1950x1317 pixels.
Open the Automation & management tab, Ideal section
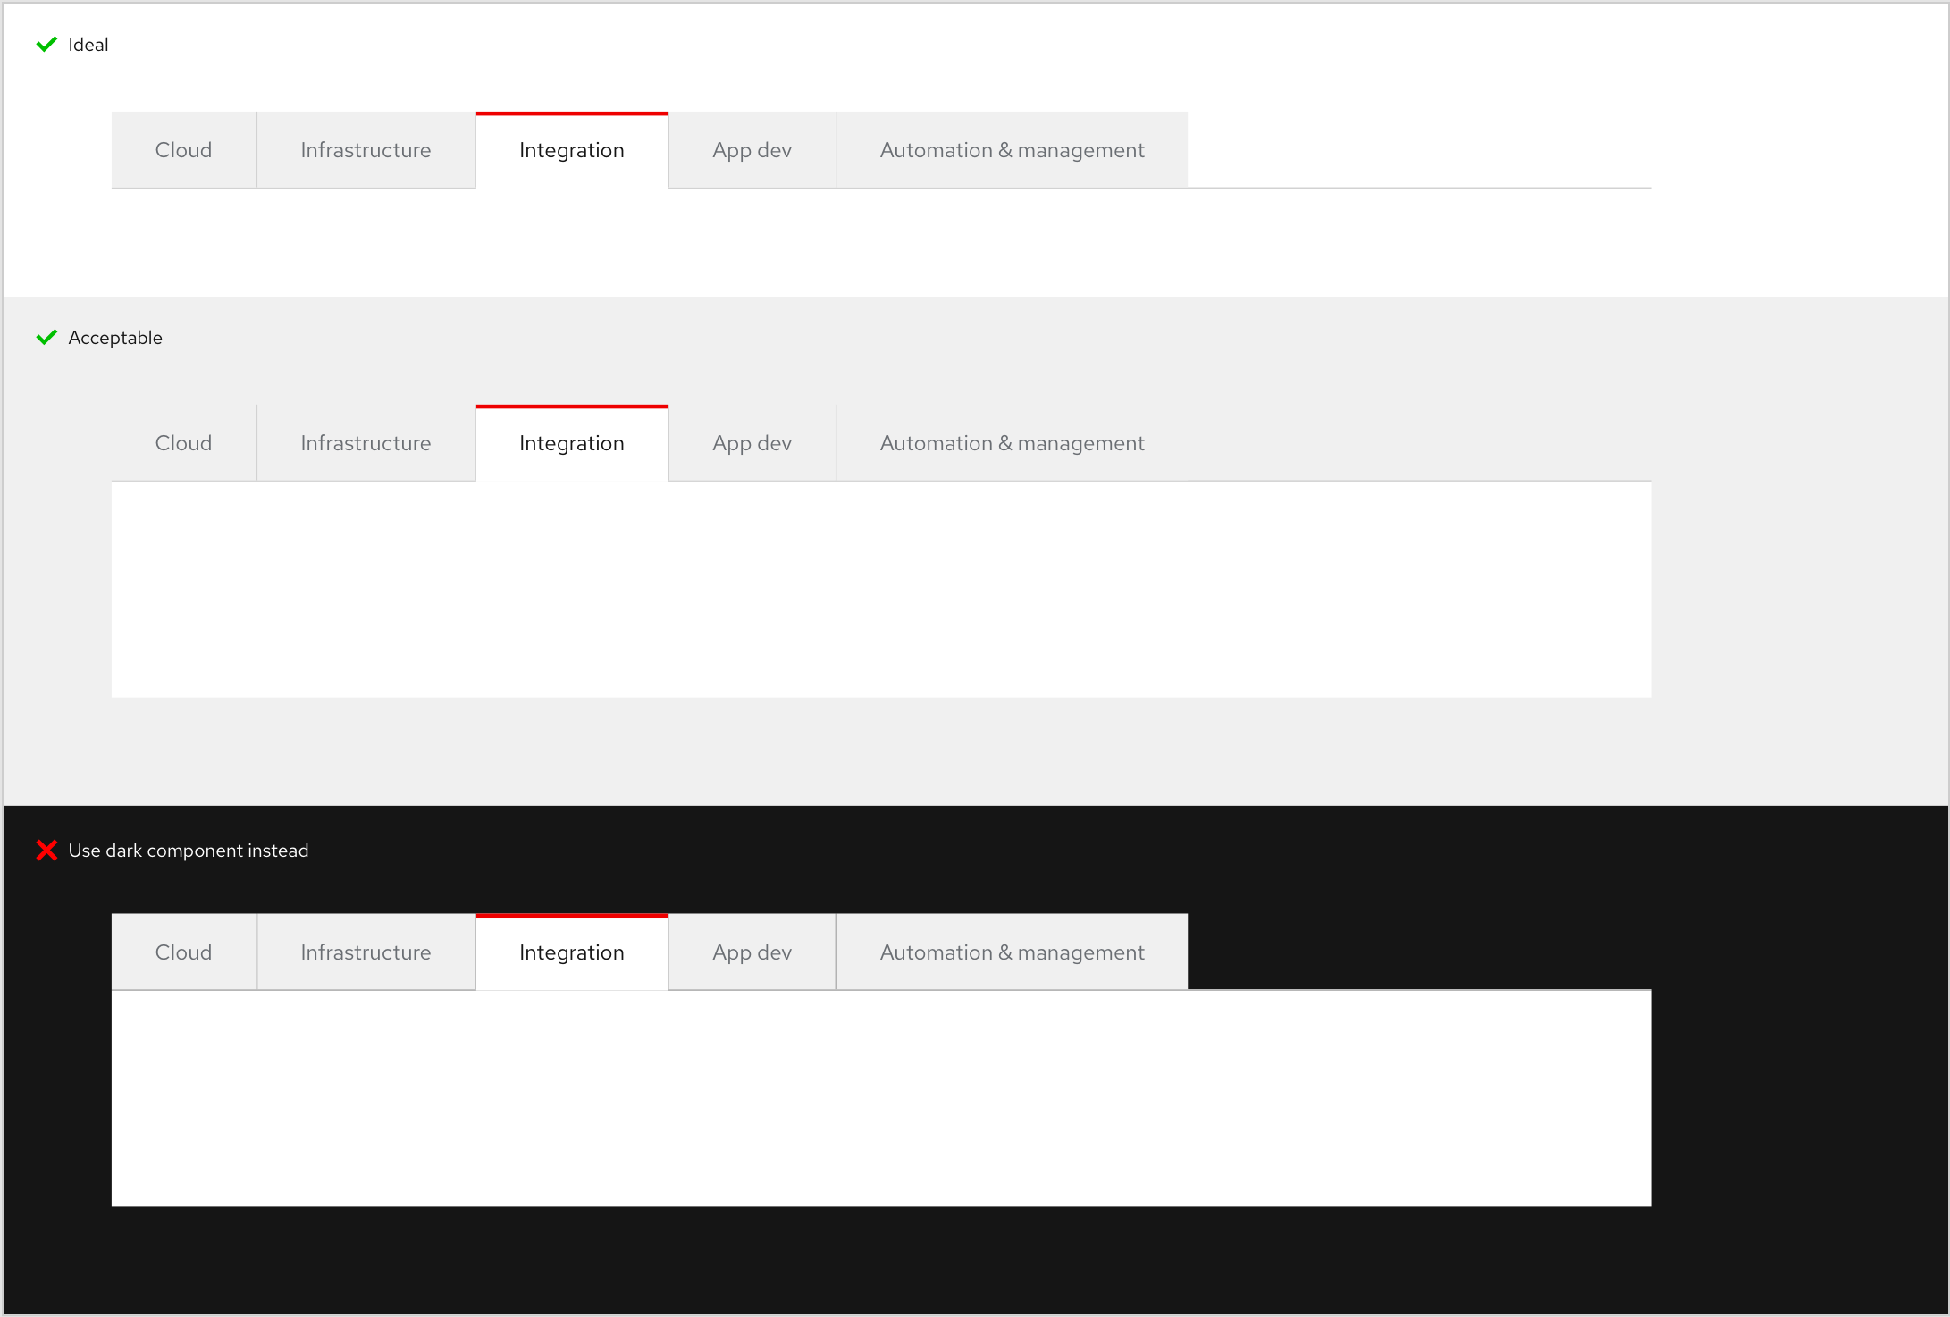point(1012,149)
